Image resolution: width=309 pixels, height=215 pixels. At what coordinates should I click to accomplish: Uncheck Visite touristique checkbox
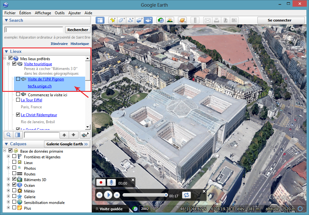click(x=14, y=63)
